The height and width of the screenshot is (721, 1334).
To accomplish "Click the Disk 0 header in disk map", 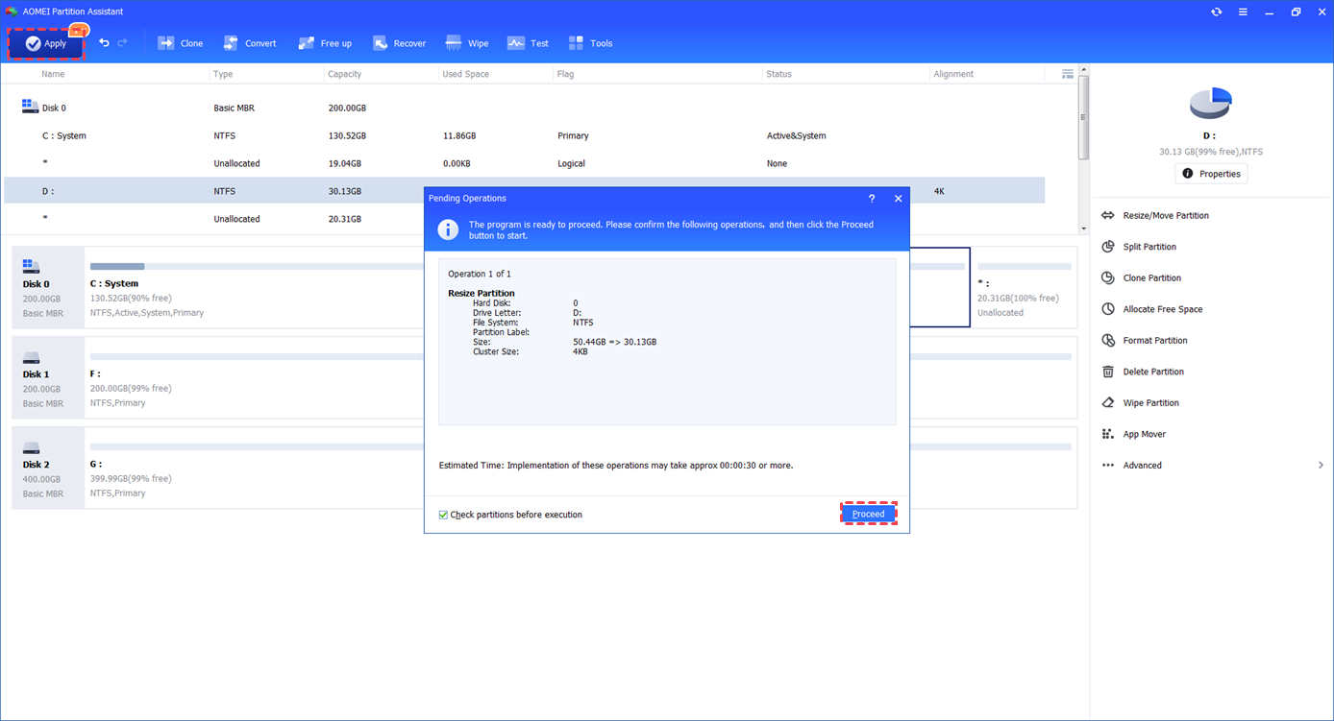I will (x=48, y=287).
